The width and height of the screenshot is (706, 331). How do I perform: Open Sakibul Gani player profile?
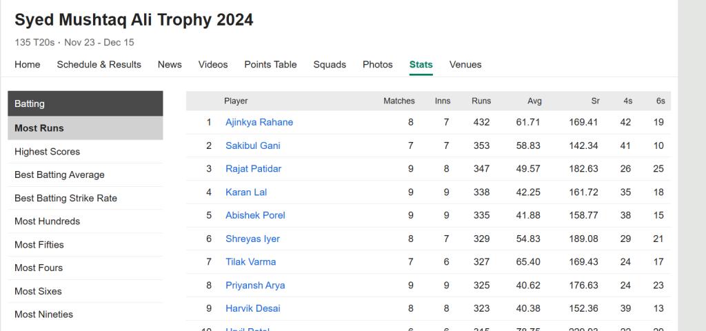(x=253, y=146)
